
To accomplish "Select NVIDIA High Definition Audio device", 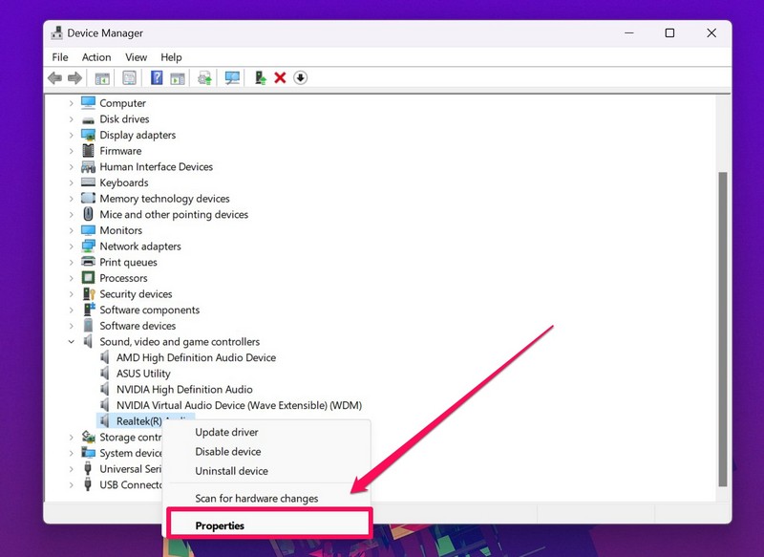I will [184, 390].
